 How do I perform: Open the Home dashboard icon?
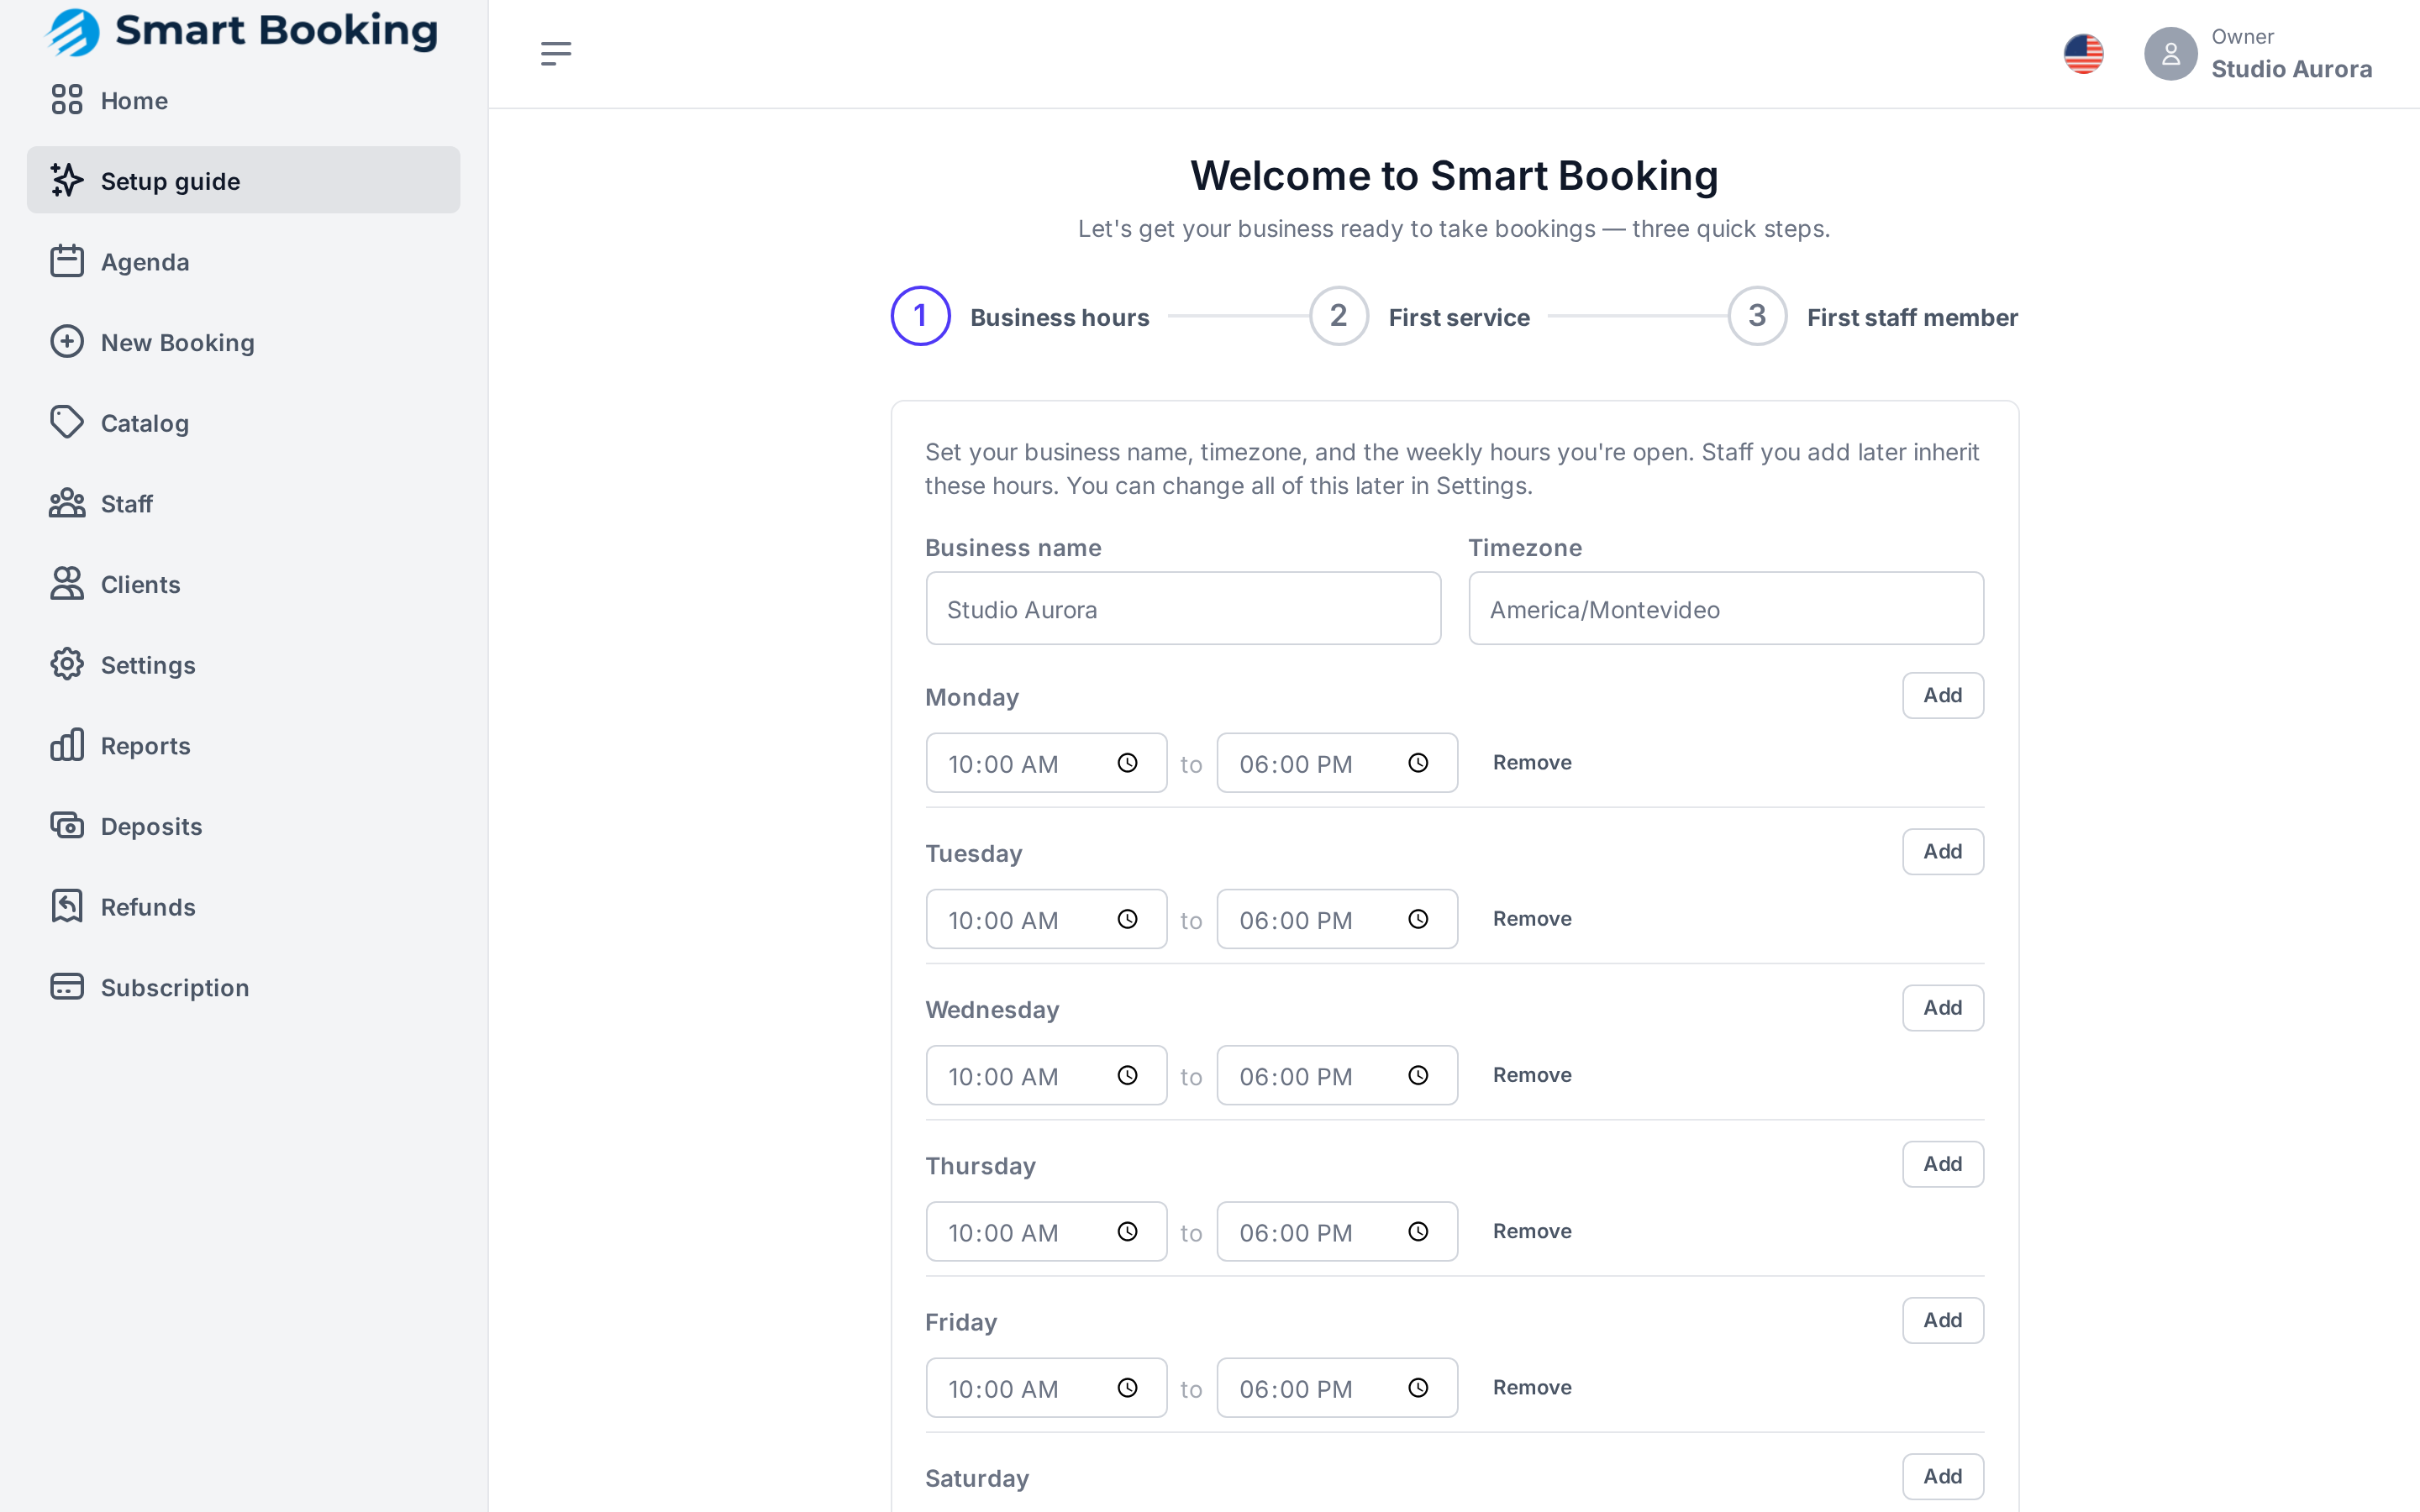click(67, 100)
